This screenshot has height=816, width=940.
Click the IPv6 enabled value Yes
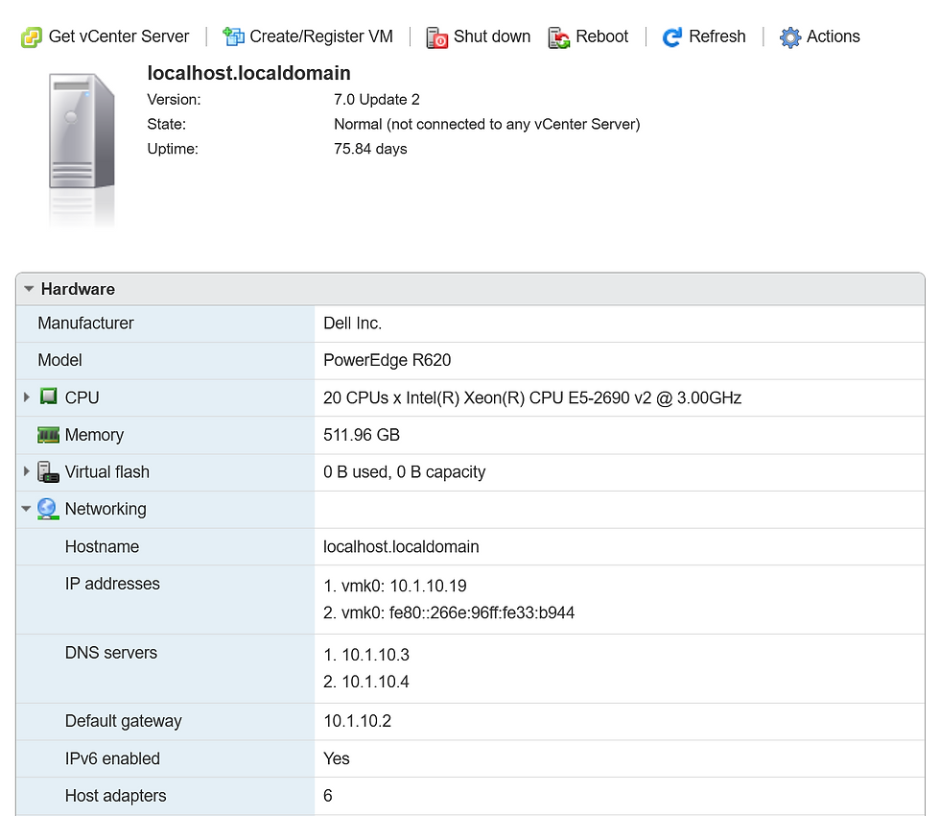click(x=336, y=758)
